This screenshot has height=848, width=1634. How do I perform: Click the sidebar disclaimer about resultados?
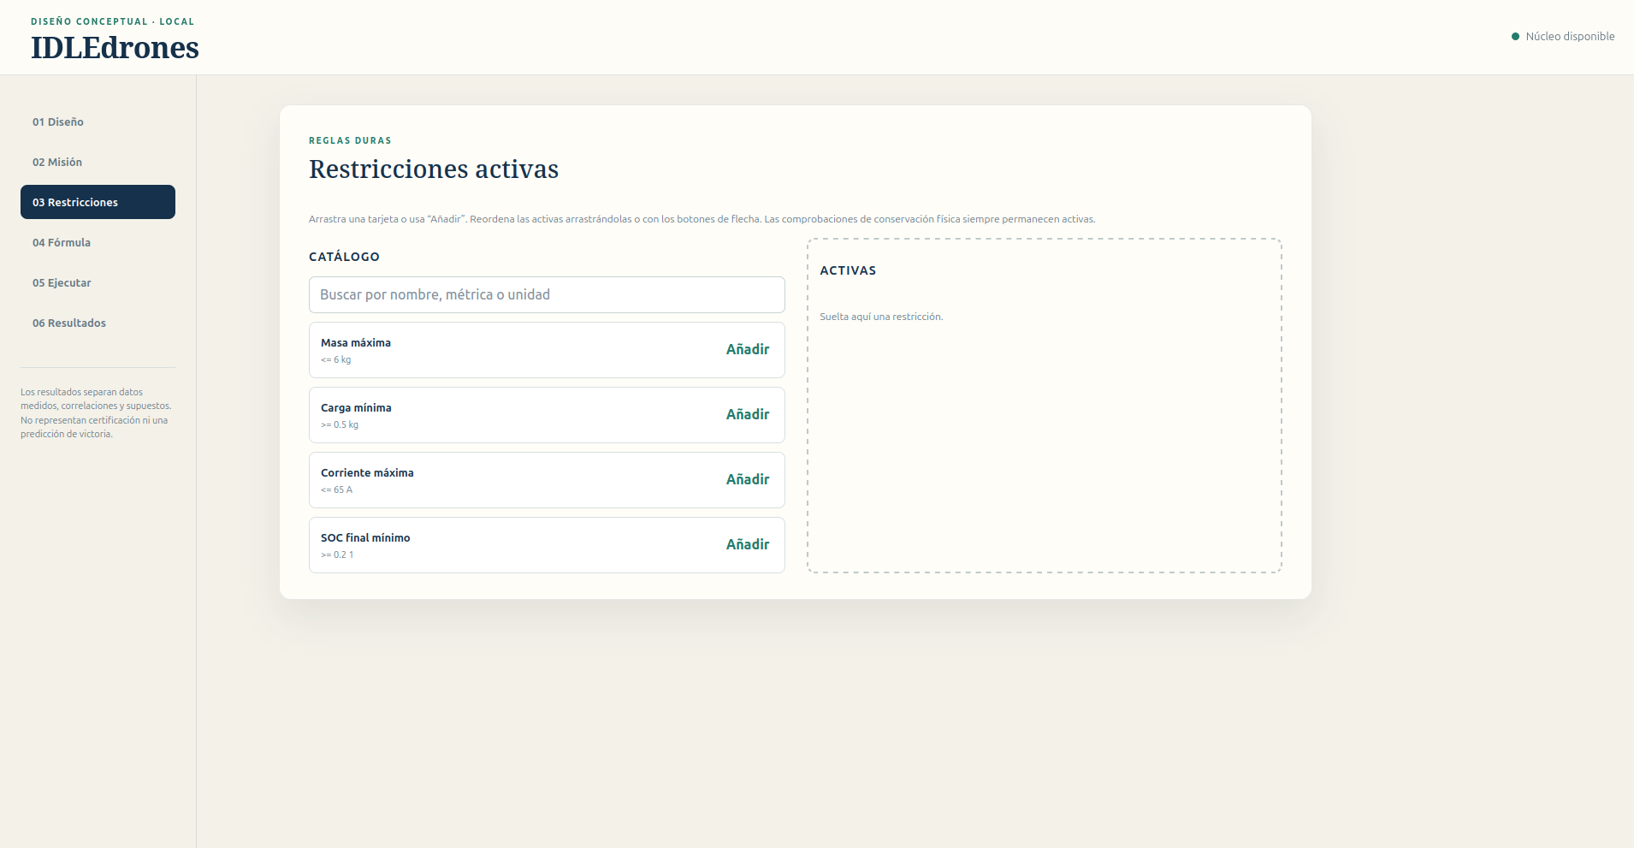(x=97, y=413)
